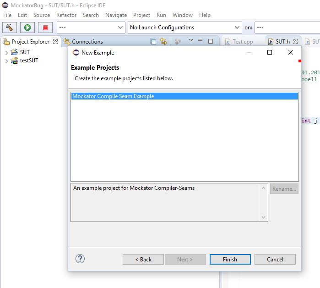Toggle Link with Editor icon
The width and height of the screenshot is (320, 288).
click(163, 41)
